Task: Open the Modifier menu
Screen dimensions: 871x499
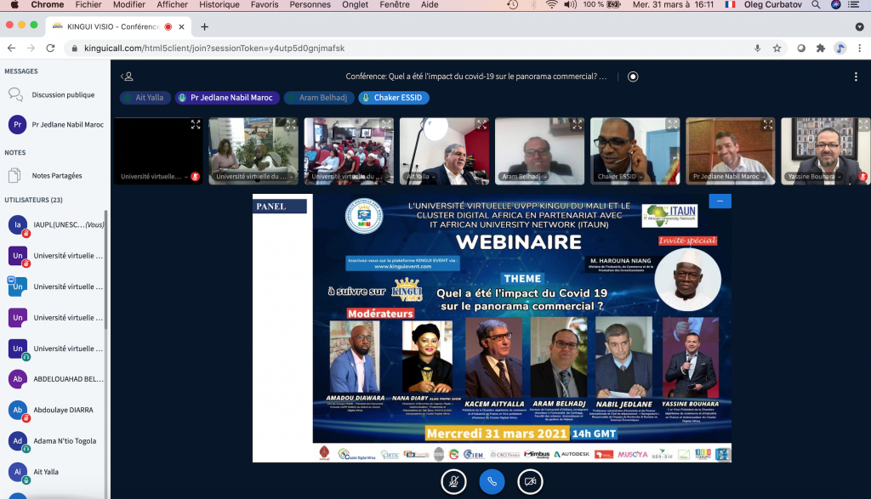Action: click(129, 4)
